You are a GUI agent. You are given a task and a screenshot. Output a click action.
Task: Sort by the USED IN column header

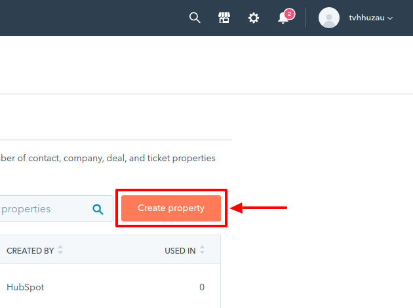[180, 250]
